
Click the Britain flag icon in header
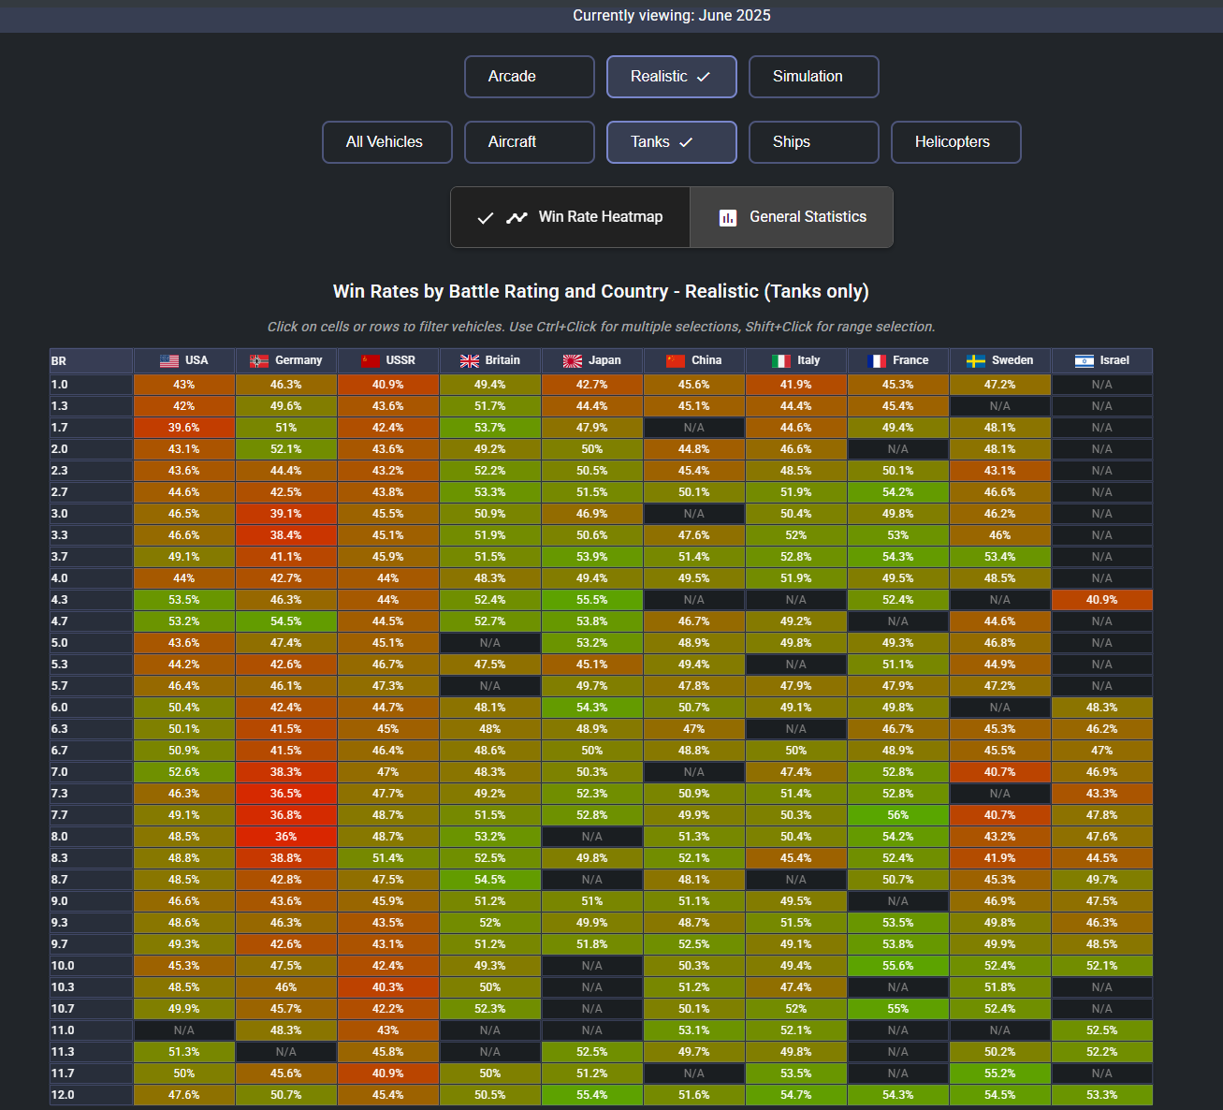[x=470, y=360]
